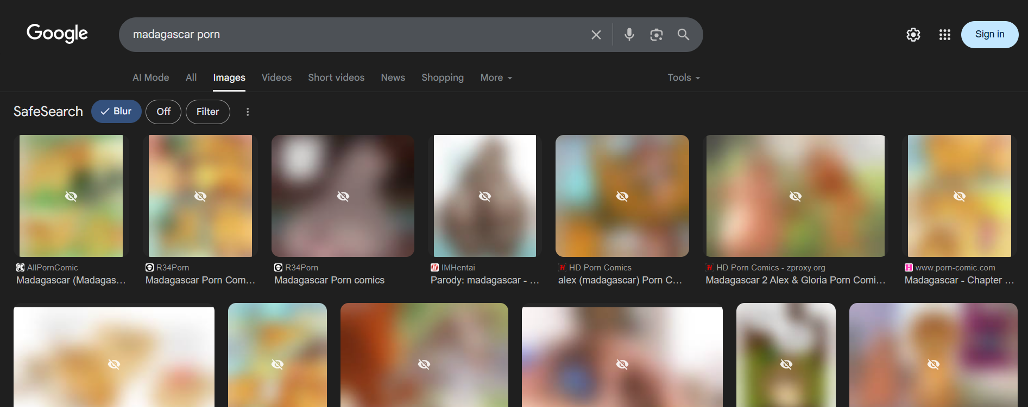The width and height of the screenshot is (1028, 407).
Task: Click the IMHentai favicon
Action: 434,267
